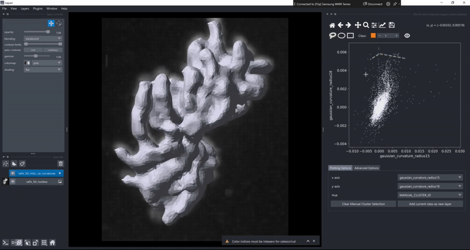Decrease the class number with minus

point(380,36)
